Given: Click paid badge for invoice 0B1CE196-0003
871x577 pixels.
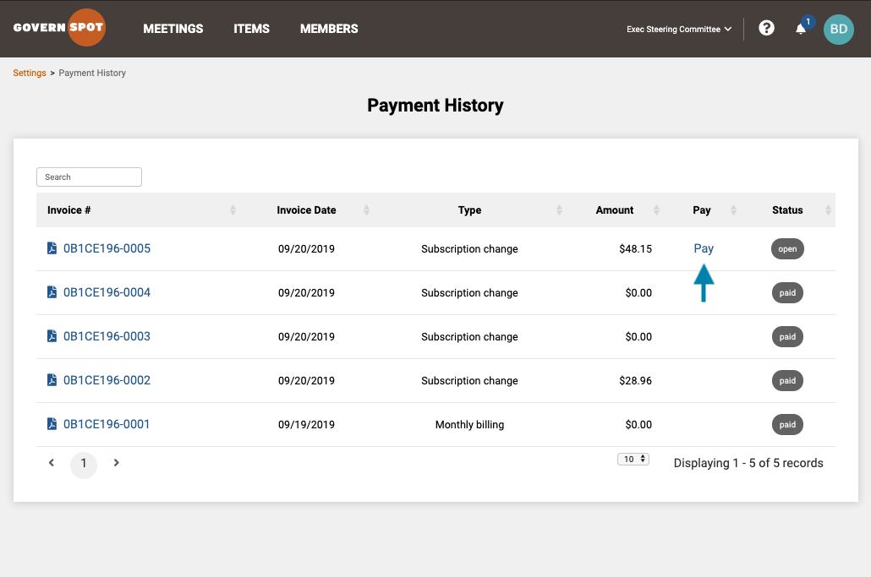Looking at the screenshot, I should coord(787,336).
